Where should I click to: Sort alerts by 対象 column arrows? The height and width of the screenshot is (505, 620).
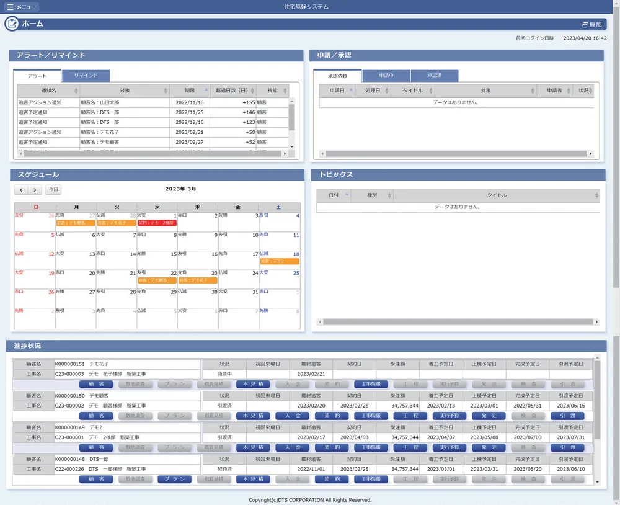coord(166,91)
